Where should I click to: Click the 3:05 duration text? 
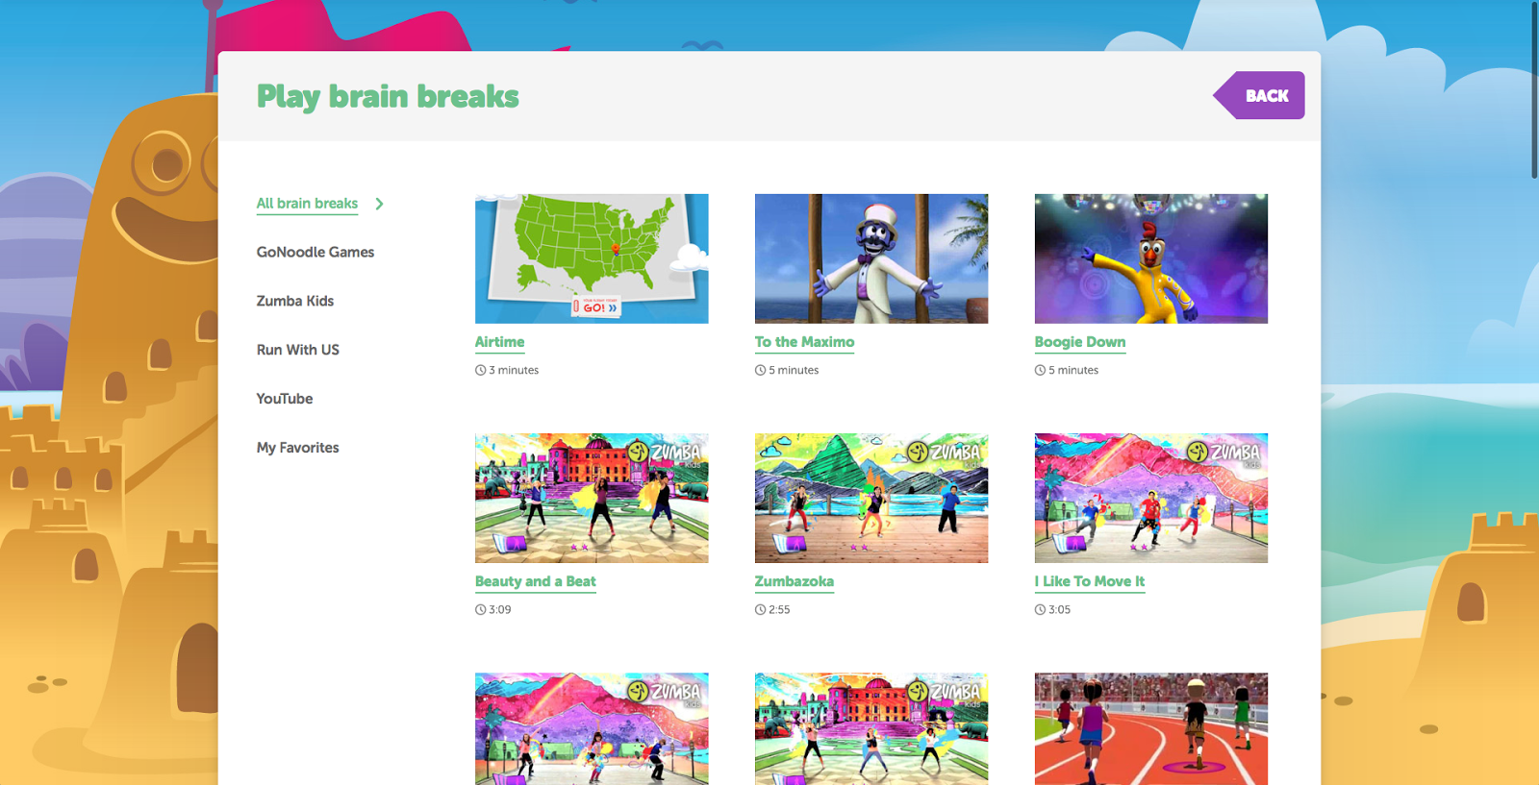1059,609
